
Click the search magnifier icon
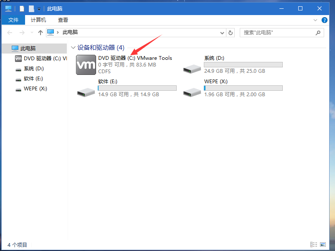point(318,33)
